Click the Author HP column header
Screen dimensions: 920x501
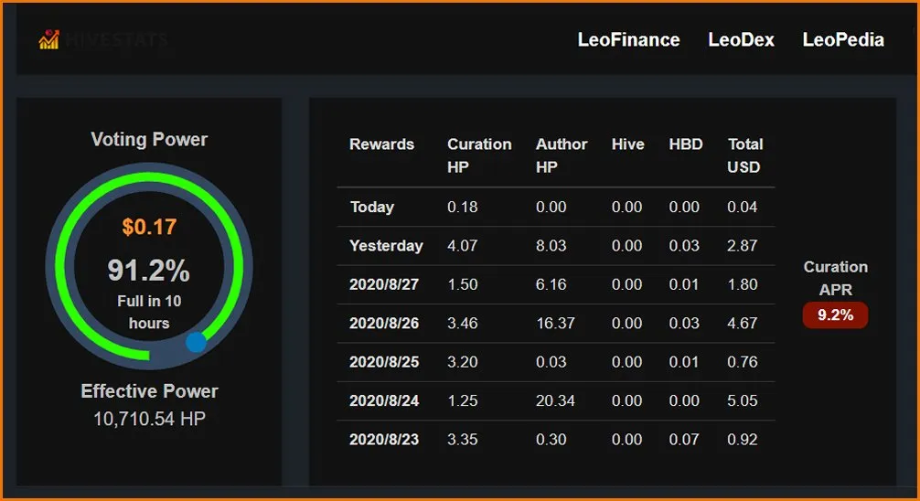(562, 155)
